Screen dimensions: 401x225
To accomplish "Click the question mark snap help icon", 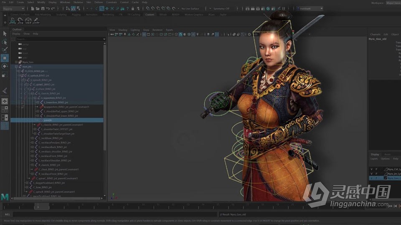I will click(x=128, y=9).
